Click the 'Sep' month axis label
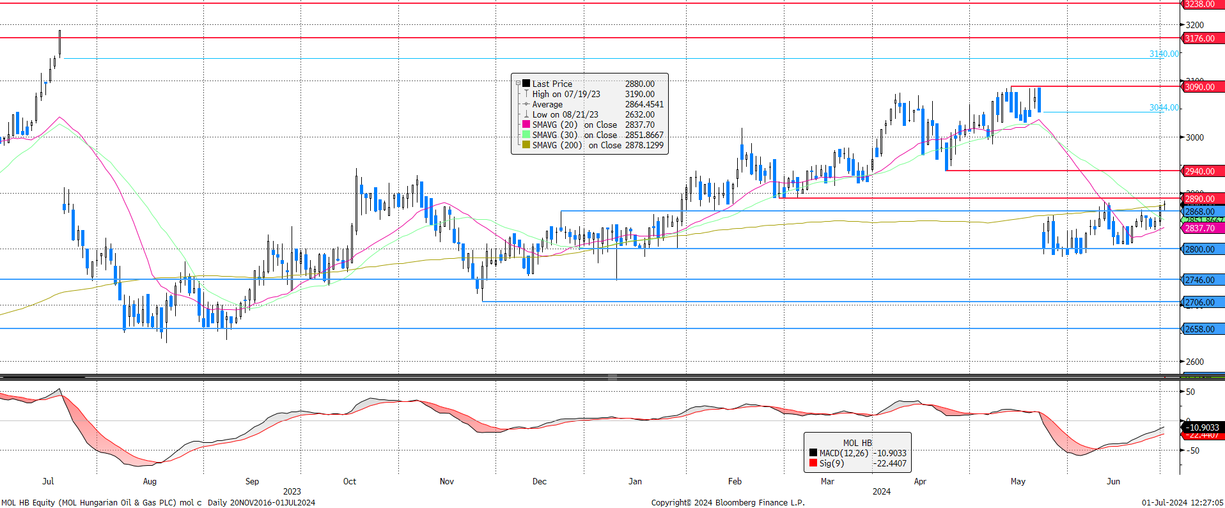The image size is (1225, 508). [252, 481]
